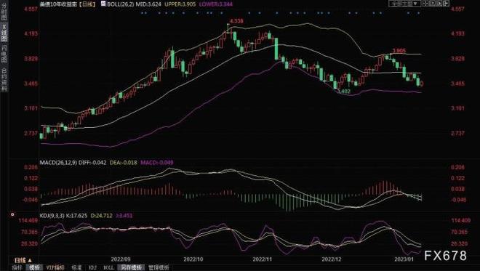The width and height of the screenshot is (480, 271).
Task: Click the K:17.625 value in KDJ header
Action: (77, 216)
